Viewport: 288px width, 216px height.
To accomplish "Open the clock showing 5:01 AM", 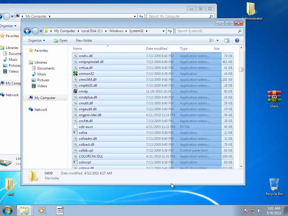I will tap(274, 211).
